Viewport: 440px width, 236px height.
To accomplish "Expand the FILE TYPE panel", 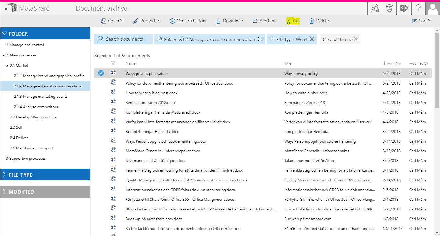I will click(x=45, y=175).
